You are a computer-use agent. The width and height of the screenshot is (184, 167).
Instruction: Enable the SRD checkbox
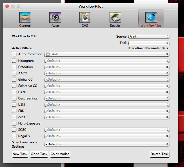[14, 111]
